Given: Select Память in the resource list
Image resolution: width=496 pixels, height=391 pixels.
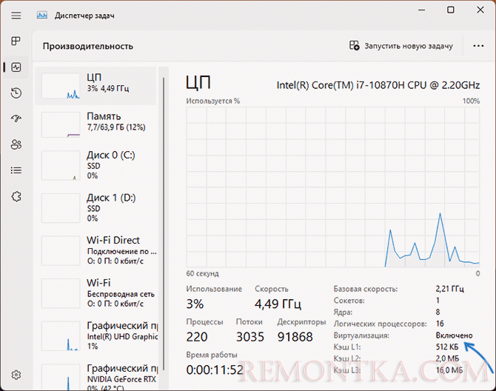Looking at the screenshot, I should tap(95, 124).
